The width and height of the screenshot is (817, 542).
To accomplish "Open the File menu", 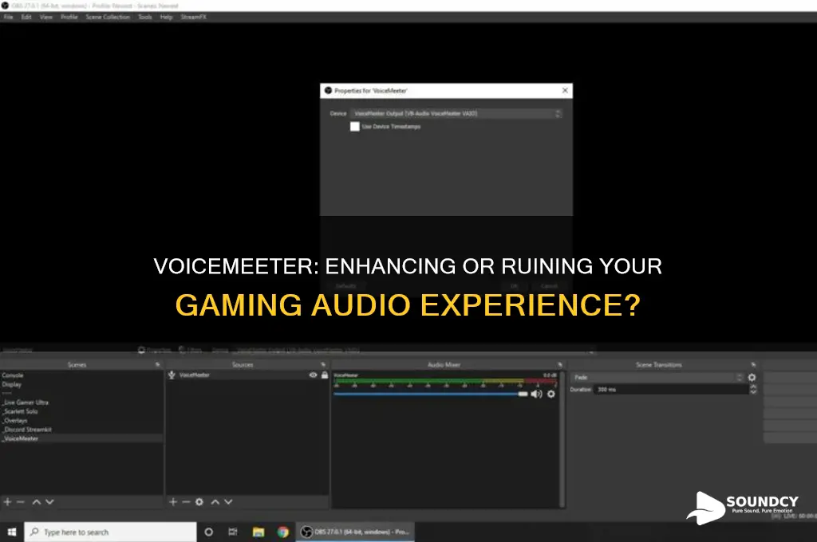I will (x=8, y=18).
